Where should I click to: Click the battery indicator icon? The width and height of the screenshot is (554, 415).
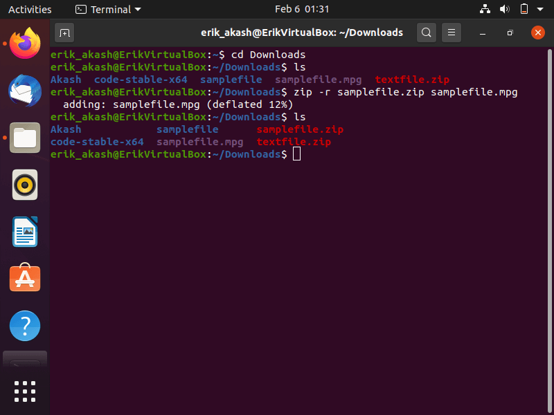524,9
